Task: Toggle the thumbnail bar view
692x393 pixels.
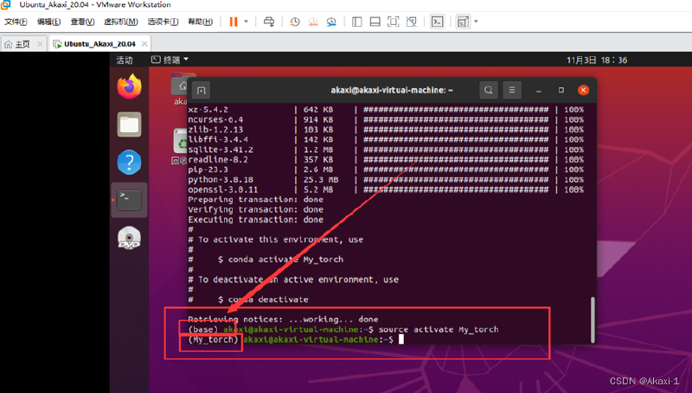Action: point(375,22)
